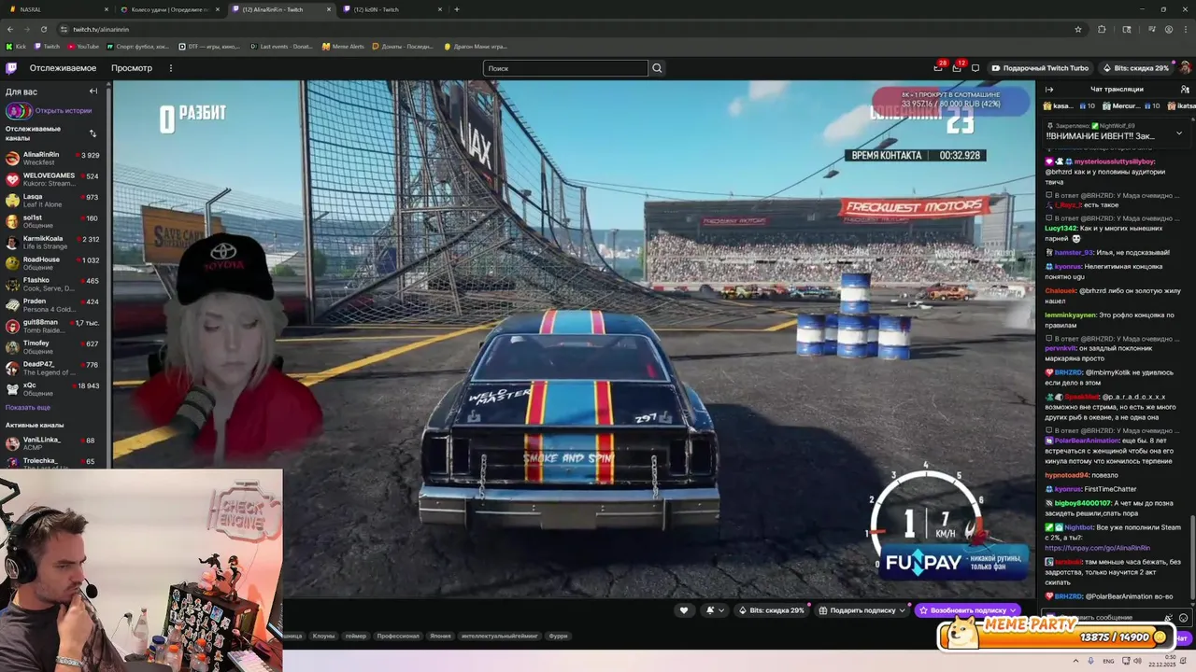Open KarmikKoala channel in sidebar
This screenshot has height=672, width=1196.
(x=52, y=243)
